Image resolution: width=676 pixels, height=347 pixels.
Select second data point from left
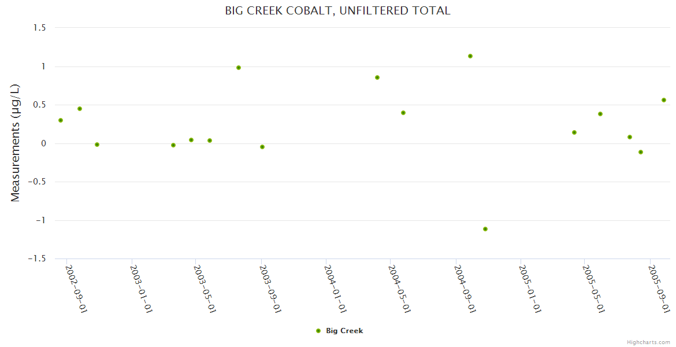80,109
